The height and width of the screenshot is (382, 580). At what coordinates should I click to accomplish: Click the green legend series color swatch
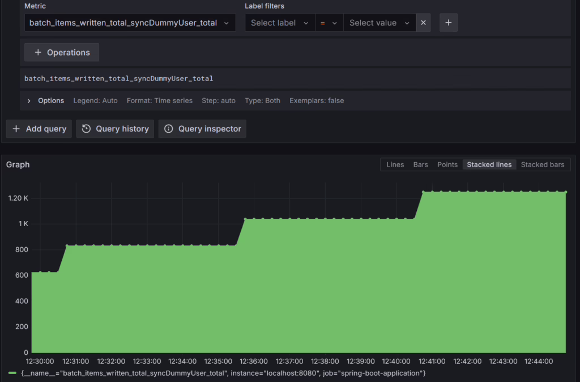point(12,373)
